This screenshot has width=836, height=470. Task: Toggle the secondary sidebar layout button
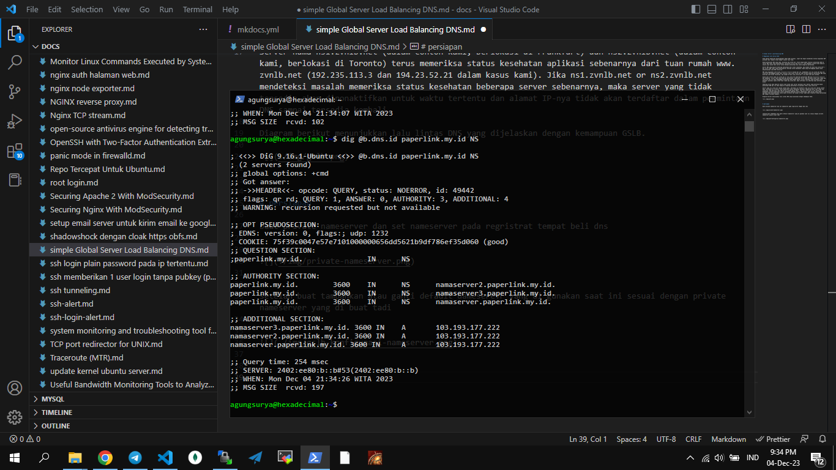(x=726, y=9)
